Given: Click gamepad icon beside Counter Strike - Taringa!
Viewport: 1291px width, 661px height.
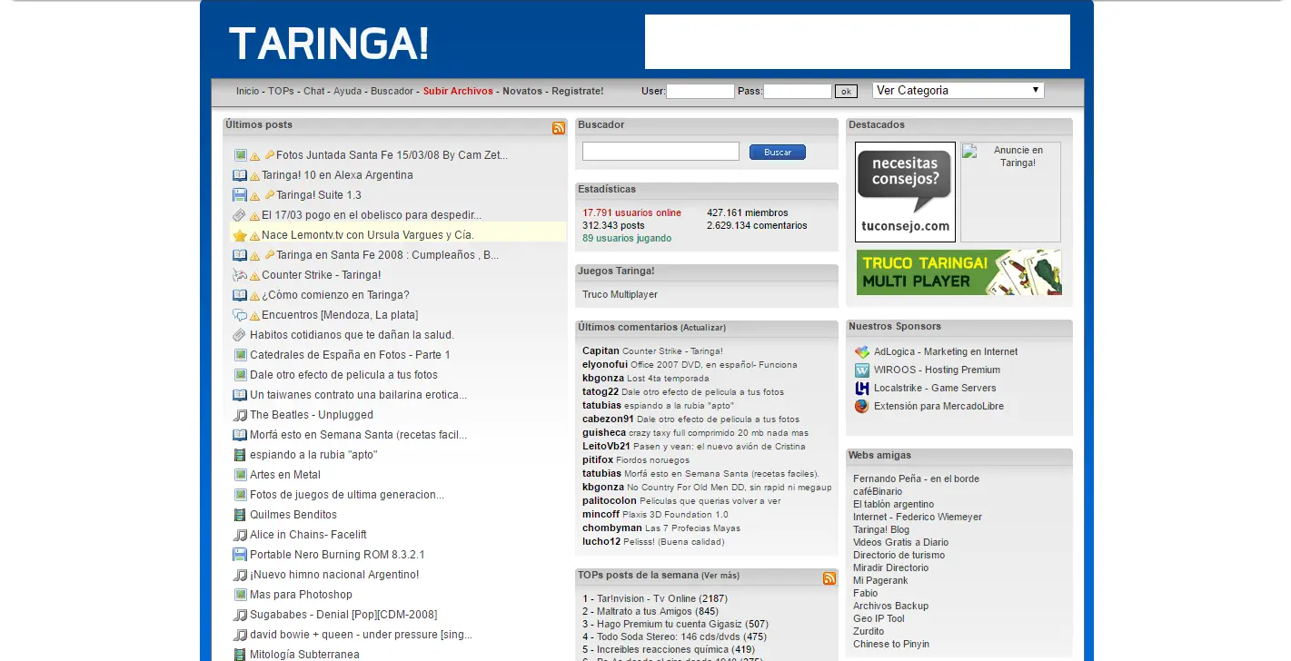Looking at the screenshot, I should point(240,275).
